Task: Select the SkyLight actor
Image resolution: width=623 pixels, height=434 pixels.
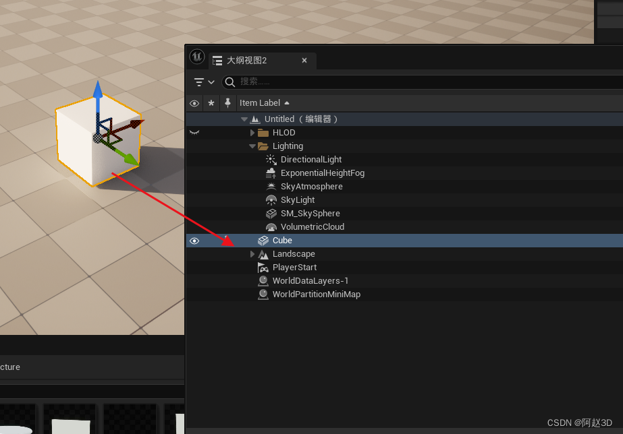Action: click(298, 200)
